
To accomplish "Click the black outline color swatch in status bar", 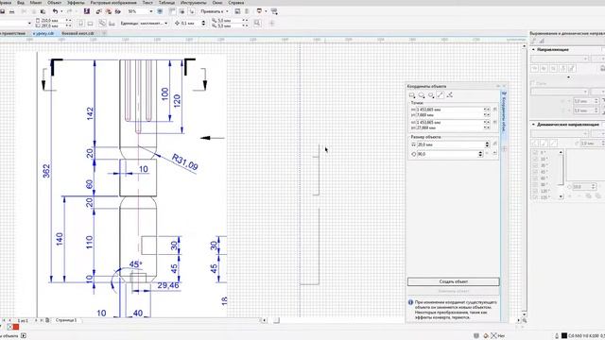I will [x=564, y=336].
